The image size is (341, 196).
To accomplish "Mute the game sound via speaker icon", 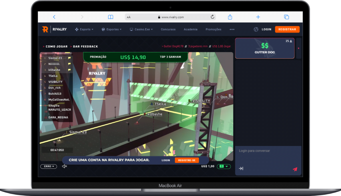I will point(64,166).
